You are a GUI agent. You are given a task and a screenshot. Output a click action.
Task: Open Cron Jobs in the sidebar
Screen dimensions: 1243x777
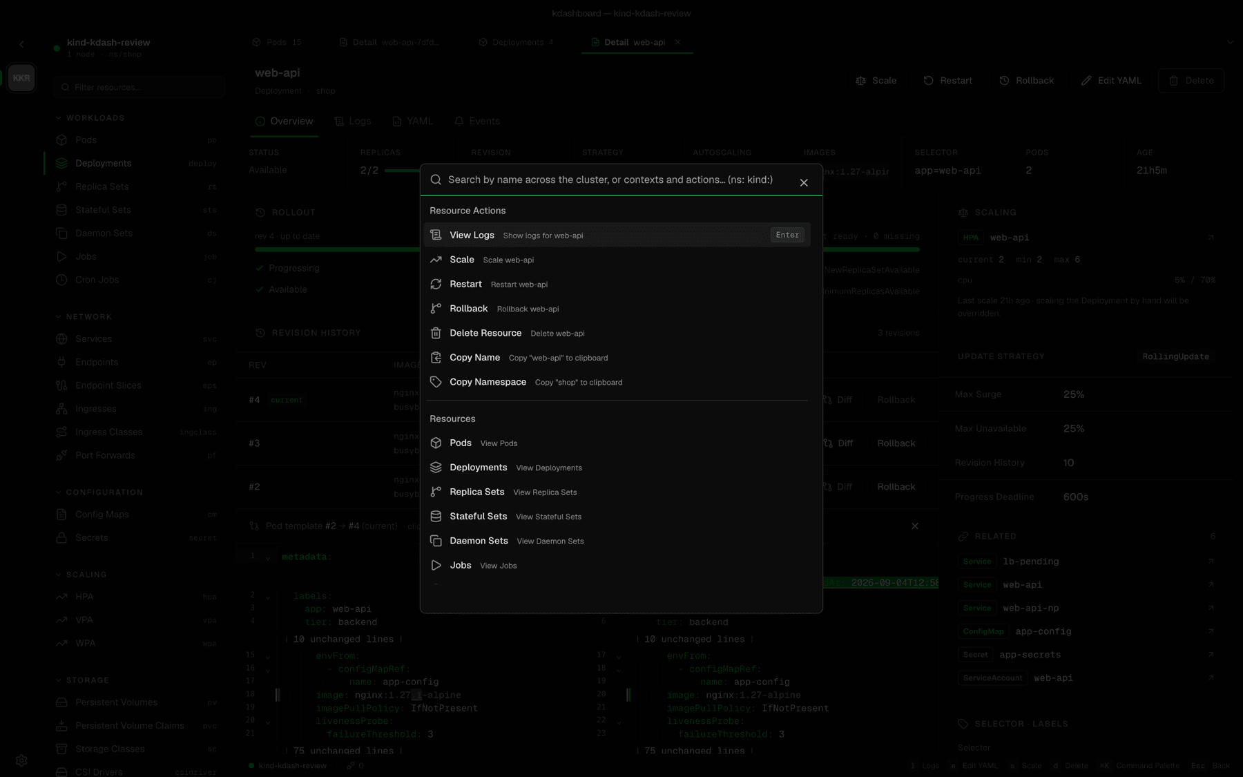tap(137, 280)
